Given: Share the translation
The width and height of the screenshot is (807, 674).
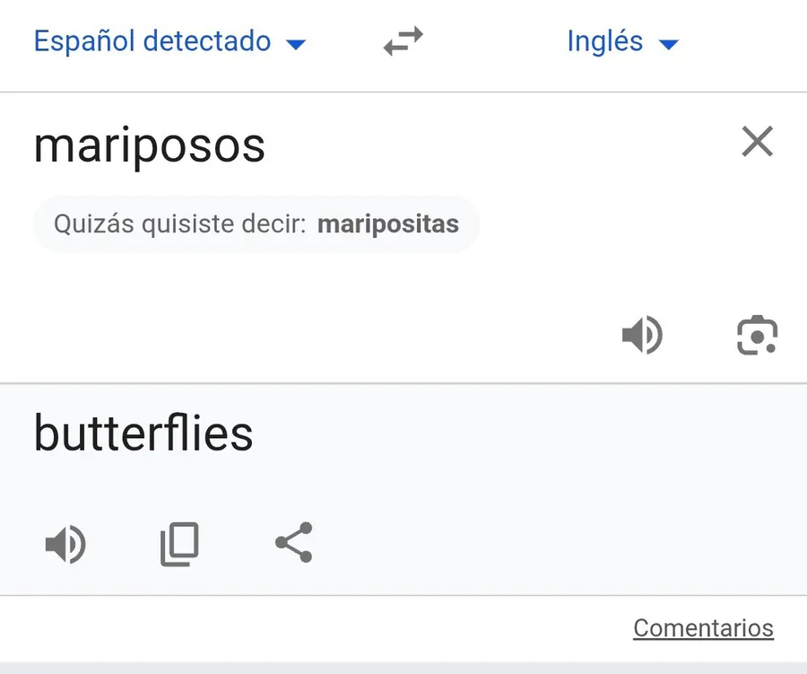Looking at the screenshot, I should coord(293,542).
